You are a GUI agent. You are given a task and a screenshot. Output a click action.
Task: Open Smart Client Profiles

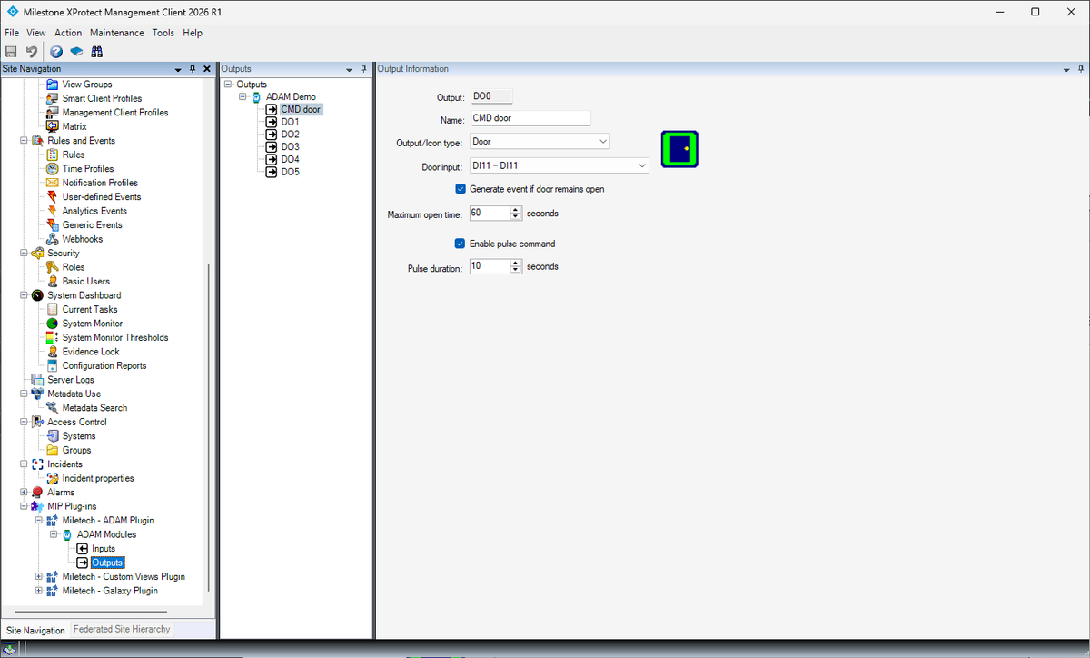coord(102,98)
